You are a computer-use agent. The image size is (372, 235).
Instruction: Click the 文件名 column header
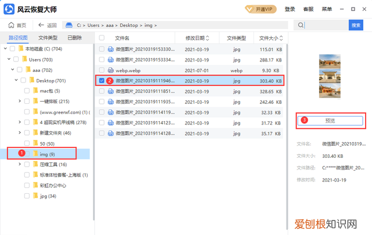[x=122, y=38]
